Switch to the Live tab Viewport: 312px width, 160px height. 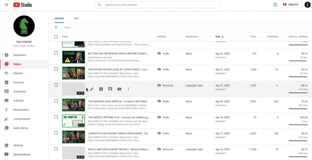(76, 18)
